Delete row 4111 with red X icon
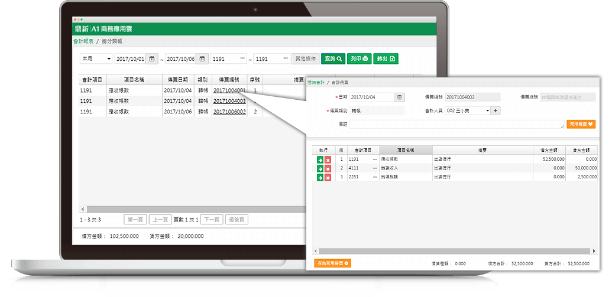Viewport: 612px width, 297px height. [328, 168]
